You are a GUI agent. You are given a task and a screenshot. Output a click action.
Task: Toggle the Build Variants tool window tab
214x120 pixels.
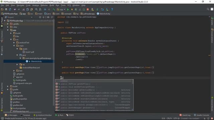(2, 104)
